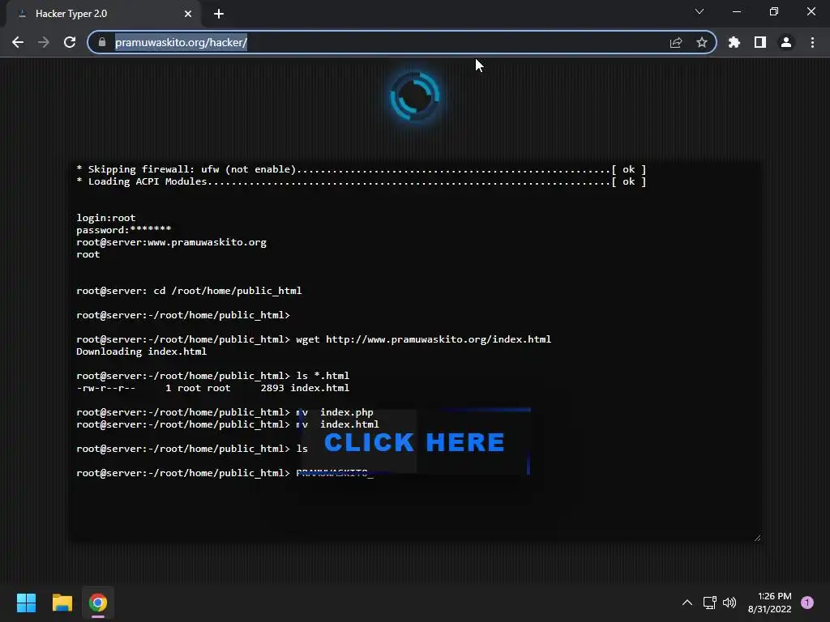The image size is (830, 622).
Task: Open the clock showing 1:26 PM
Action: point(770,603)
